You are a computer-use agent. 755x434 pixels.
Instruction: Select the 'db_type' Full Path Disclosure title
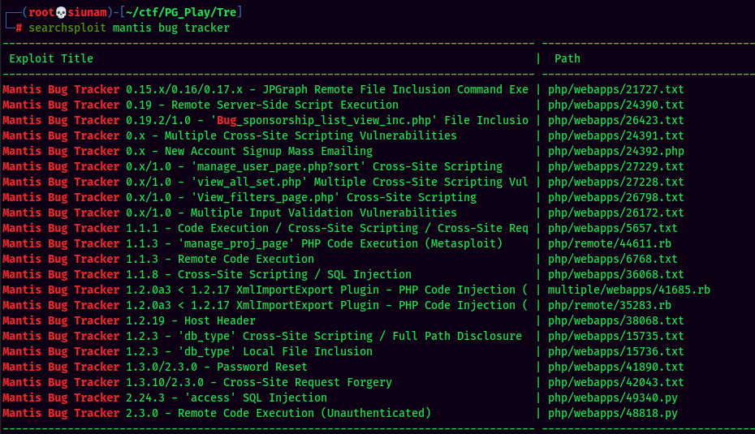pos(262,336)
